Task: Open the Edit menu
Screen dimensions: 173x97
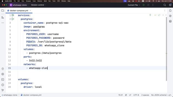Action: coord(19,1)
